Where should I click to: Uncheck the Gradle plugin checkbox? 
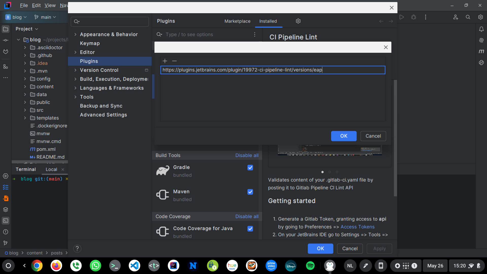(250, 167)
